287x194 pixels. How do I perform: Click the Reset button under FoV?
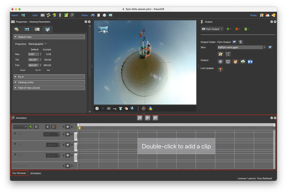[x=23, y=70]
